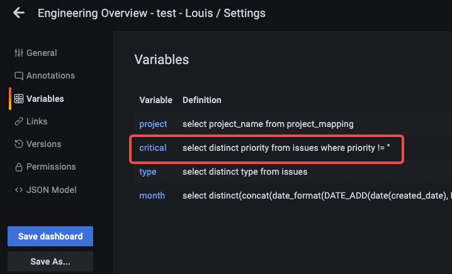The height and width of the screenshot is (274, 452).
Task: Open the JSON Model label
Action: point(52,190)
